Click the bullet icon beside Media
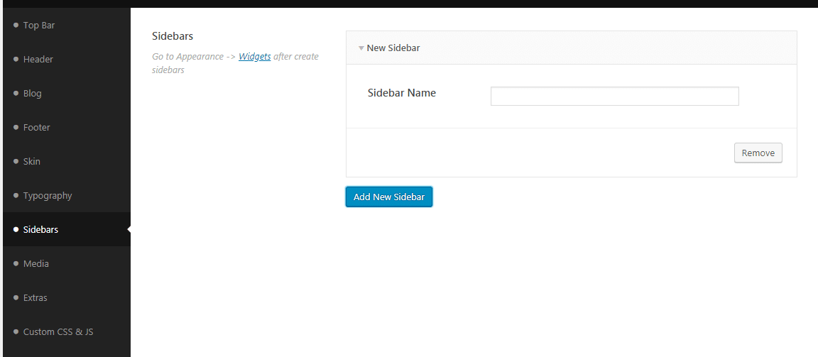818x357 pixels. (16, 263)
